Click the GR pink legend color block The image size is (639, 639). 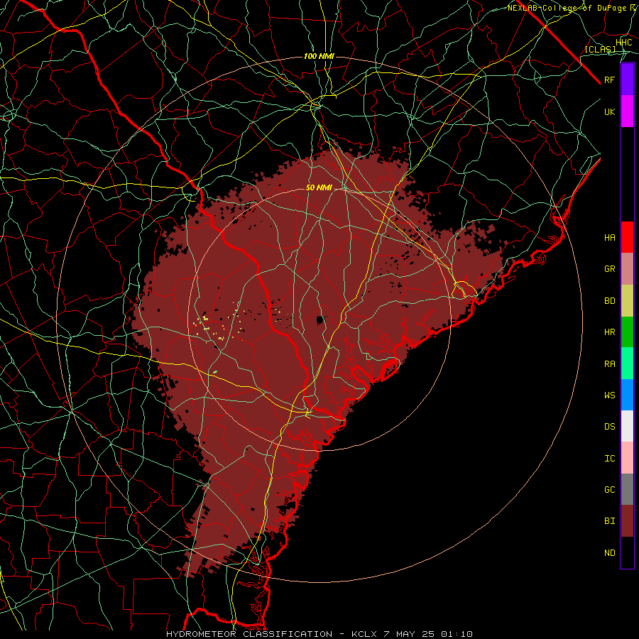(627, 269)
